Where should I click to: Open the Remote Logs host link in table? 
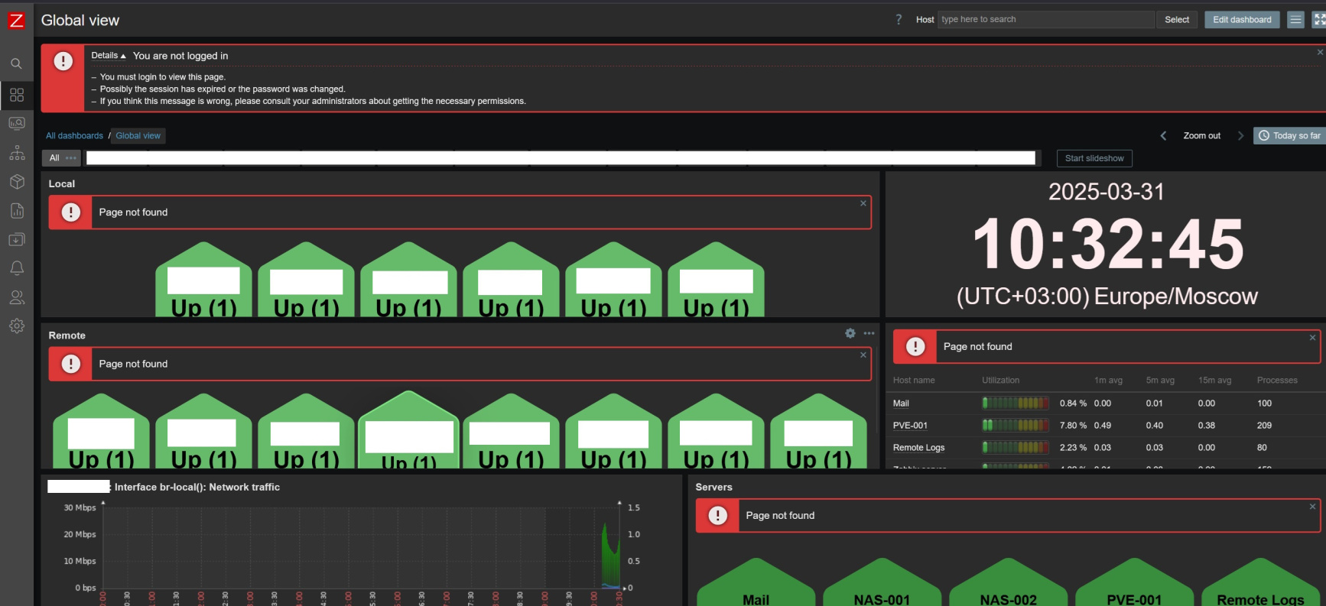[918, 448]
